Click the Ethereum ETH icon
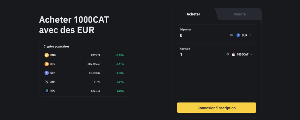Screen dimensions: 300x120 coord(47,73)
